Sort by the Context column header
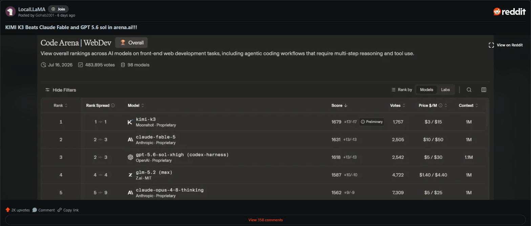 (468, 106)
